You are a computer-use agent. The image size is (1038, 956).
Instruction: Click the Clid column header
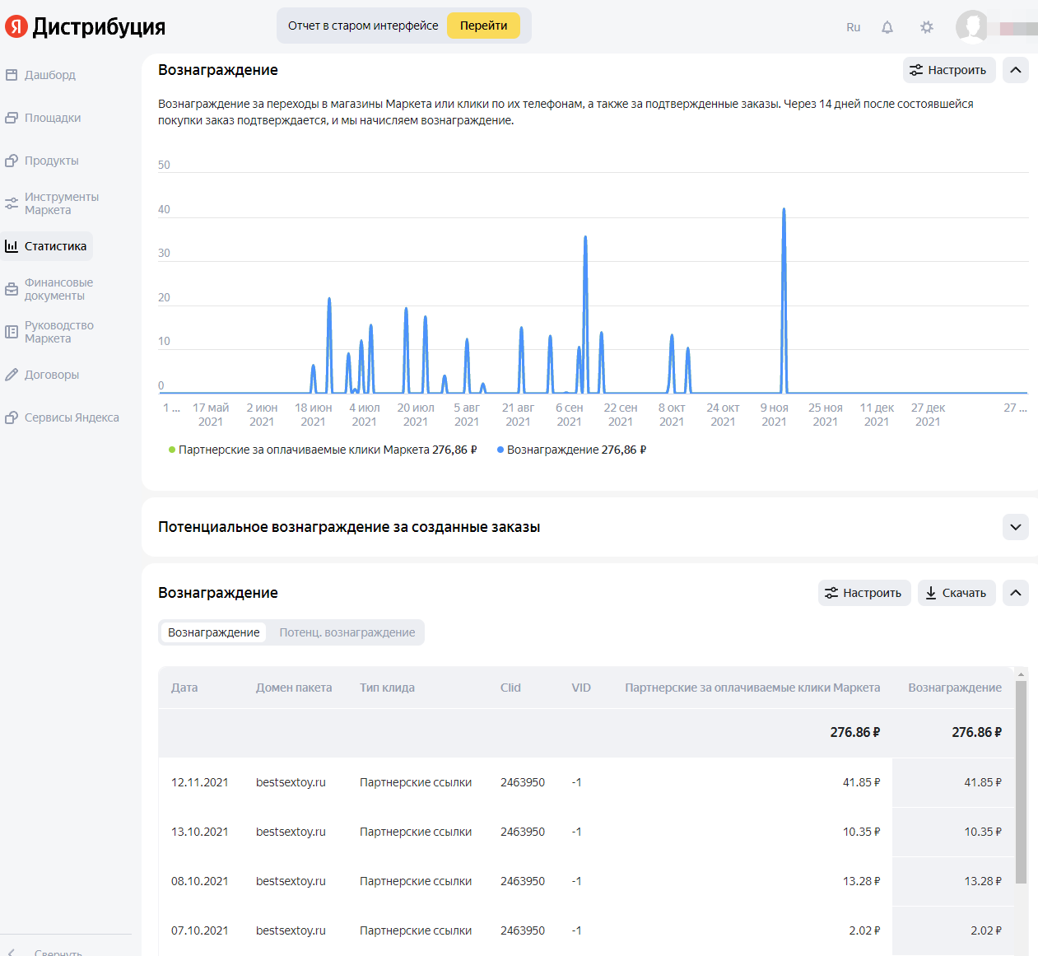(510, 688)
